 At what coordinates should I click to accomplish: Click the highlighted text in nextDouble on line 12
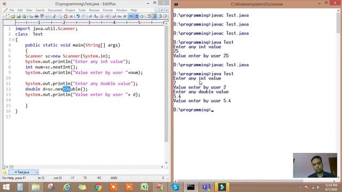pyautogui.click(x=66, y=89)
